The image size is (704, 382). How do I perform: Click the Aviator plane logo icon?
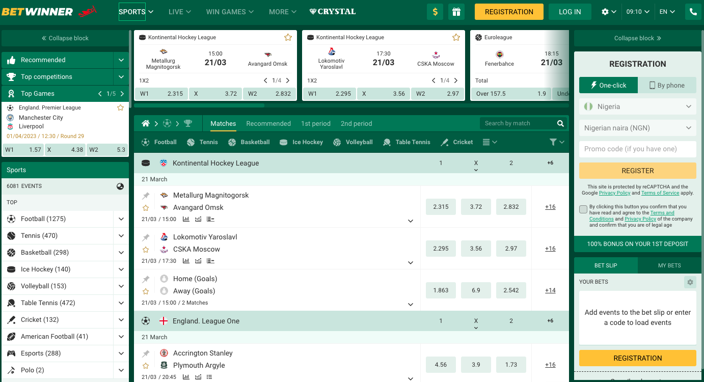pos(88,11)
